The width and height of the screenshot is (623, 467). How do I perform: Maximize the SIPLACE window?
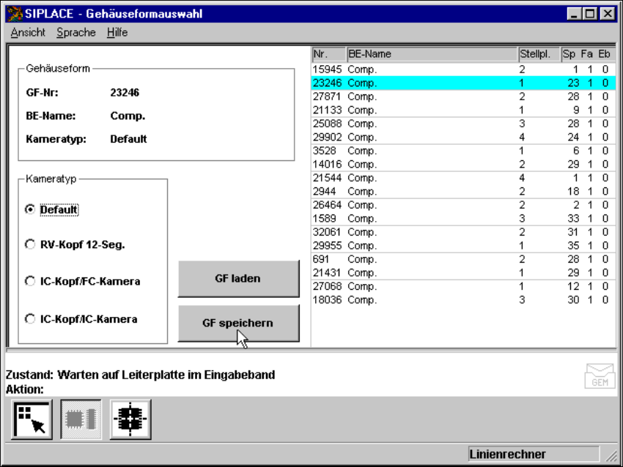[592, 13]
